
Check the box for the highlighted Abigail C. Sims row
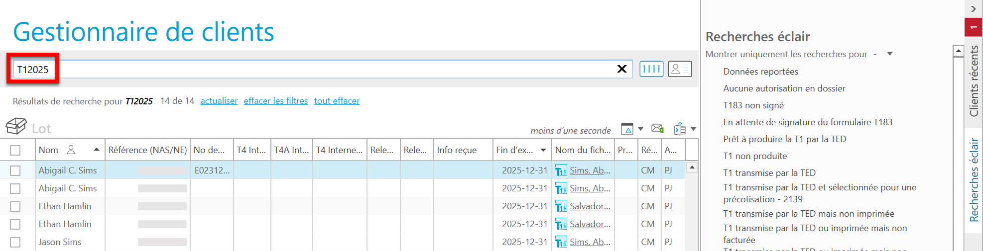(x=15, y=170)
